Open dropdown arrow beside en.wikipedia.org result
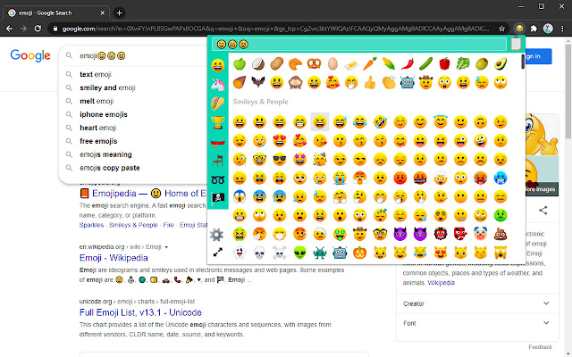572x357 pixels. 166,247
